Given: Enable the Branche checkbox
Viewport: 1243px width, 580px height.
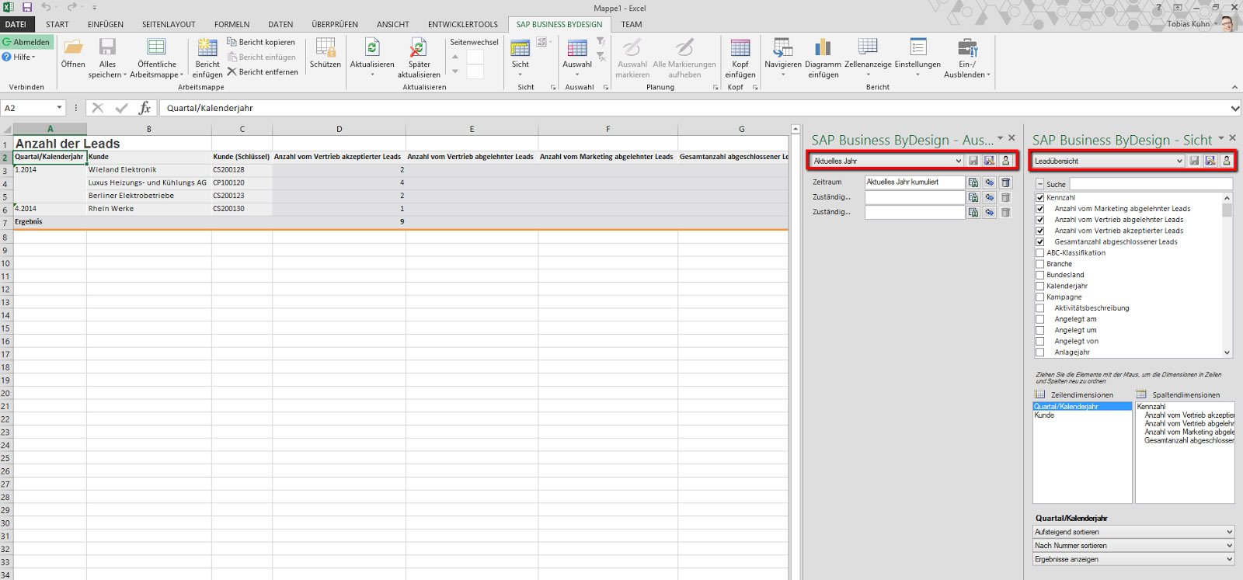Looking at the screenshot, I should [x=1040, y=264].
